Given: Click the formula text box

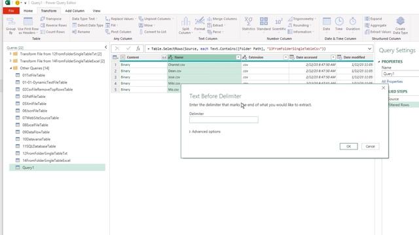Looking at the screenshot, I should (x=256, y=49).
